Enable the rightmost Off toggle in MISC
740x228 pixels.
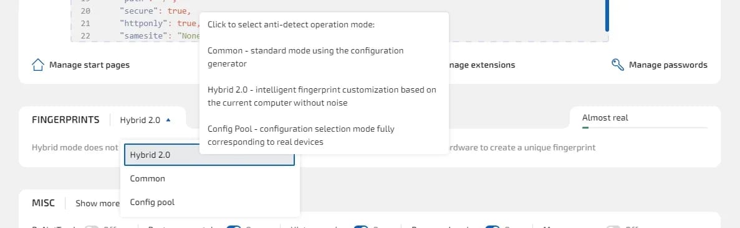click(614, 227)
